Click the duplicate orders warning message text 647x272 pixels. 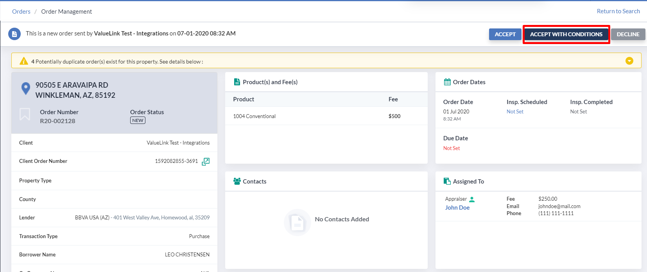tap(117, 62)
